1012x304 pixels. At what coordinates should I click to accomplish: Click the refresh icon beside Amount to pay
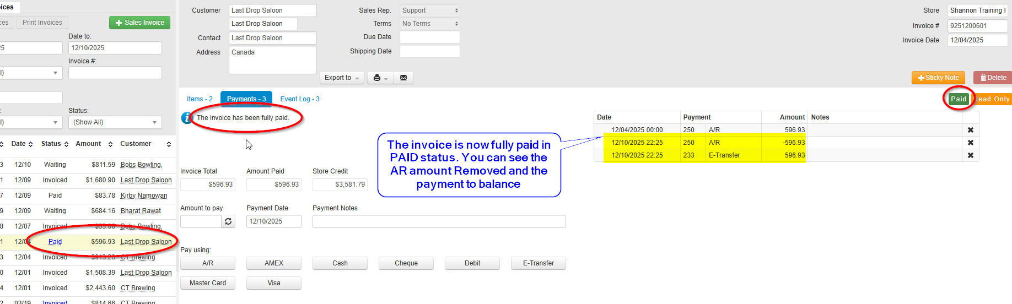click(228, 221)
